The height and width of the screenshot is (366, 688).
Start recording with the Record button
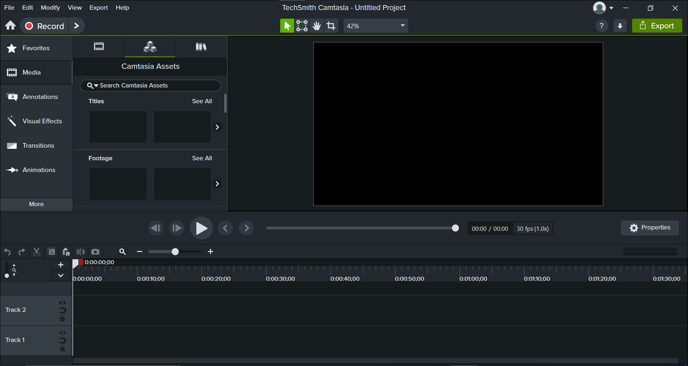point(44,26)
